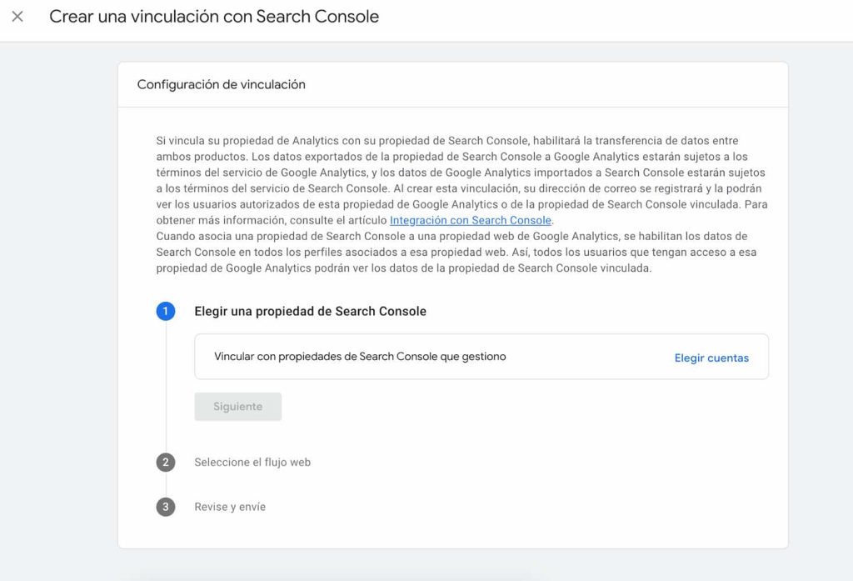The image size is (853, 581).
Task: Click the blank white header bar right of the title
Action: 616,18
